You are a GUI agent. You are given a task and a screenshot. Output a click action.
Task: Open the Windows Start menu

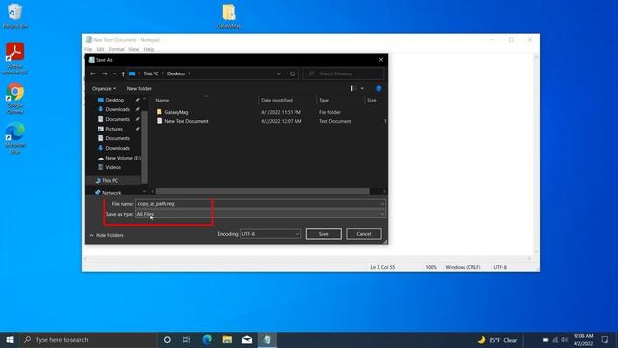click(x=10, y=339)
